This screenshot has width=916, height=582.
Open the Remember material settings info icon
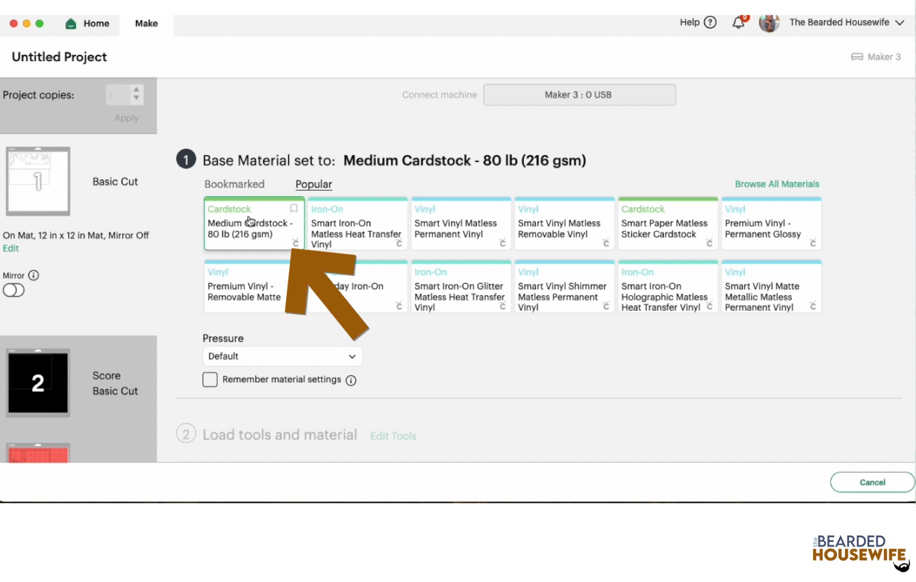[x=351, y=381]
